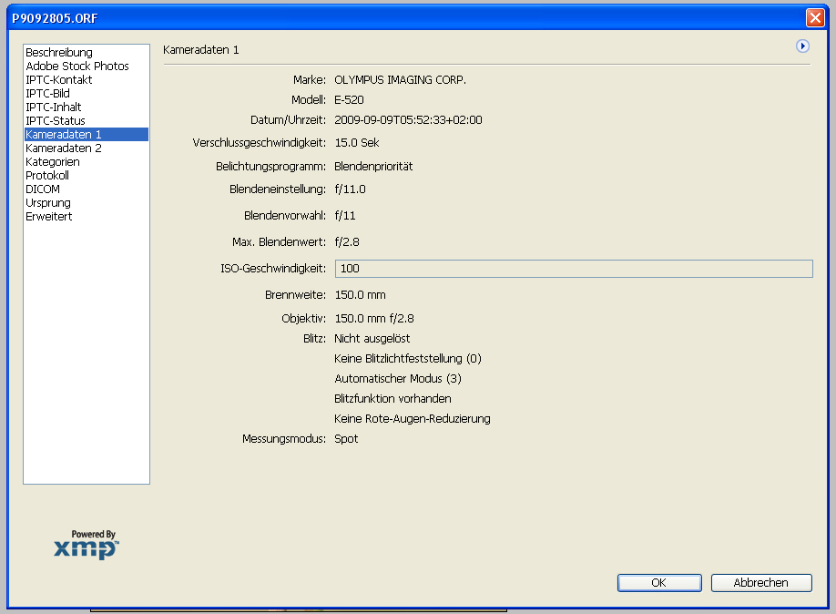This screenshot has width=836, height=614.
Task: Click the Brennweite value 150.0 mm
Action: tap(361, 295)
